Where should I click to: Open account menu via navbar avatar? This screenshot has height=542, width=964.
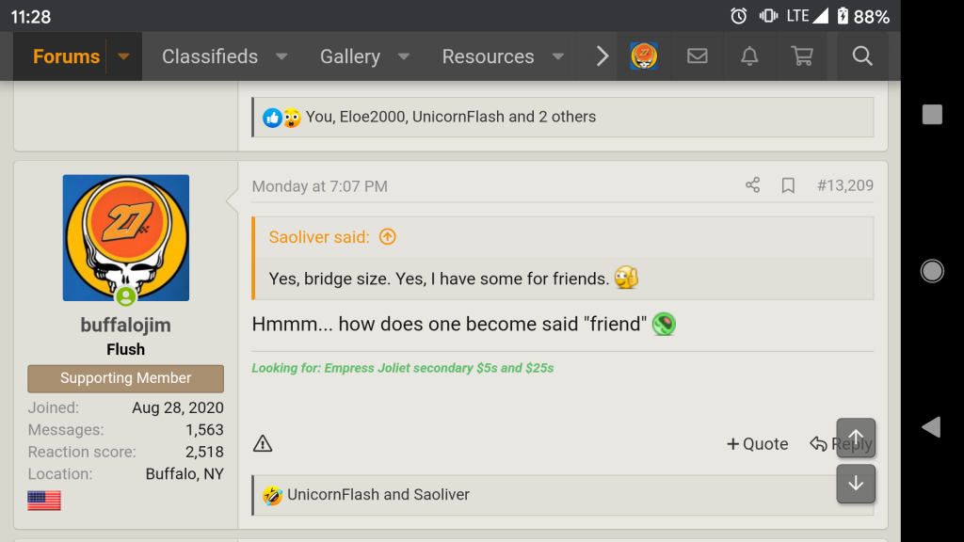point(644,56)
